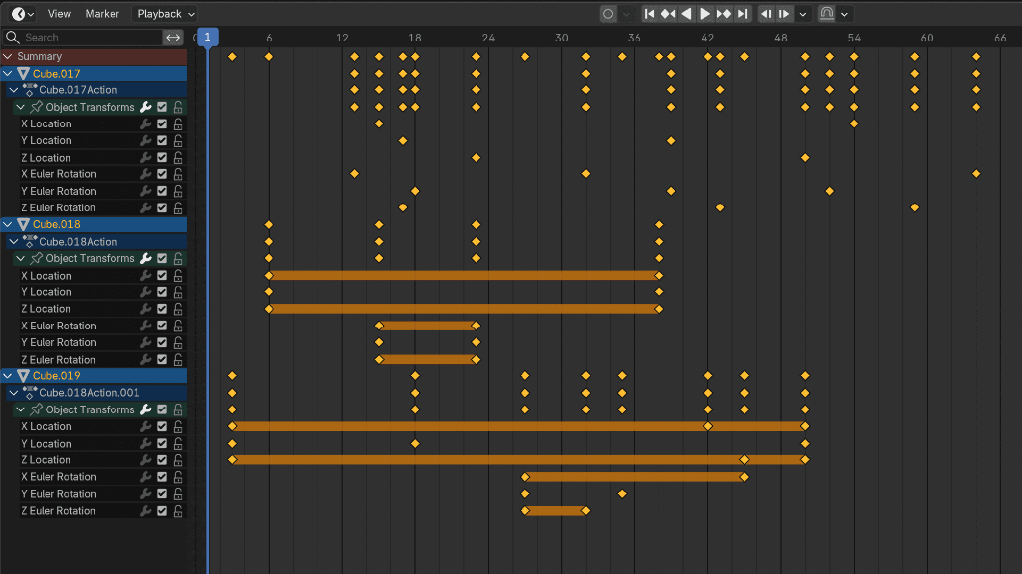Screen dimensions: 1022x574
Task: Uncheck the Cube.017 Y Location channel checkbox
Action: coord(162,141)
